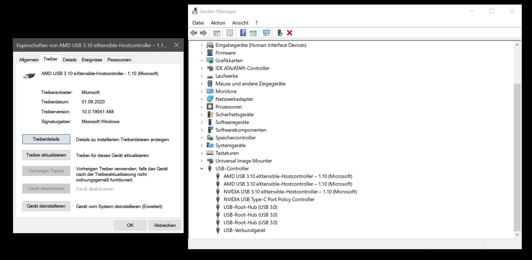532x260 pixels.
Task: Click the Netzwerkadapter category icon
Action: pyautogui.click(x=210, y=99)
